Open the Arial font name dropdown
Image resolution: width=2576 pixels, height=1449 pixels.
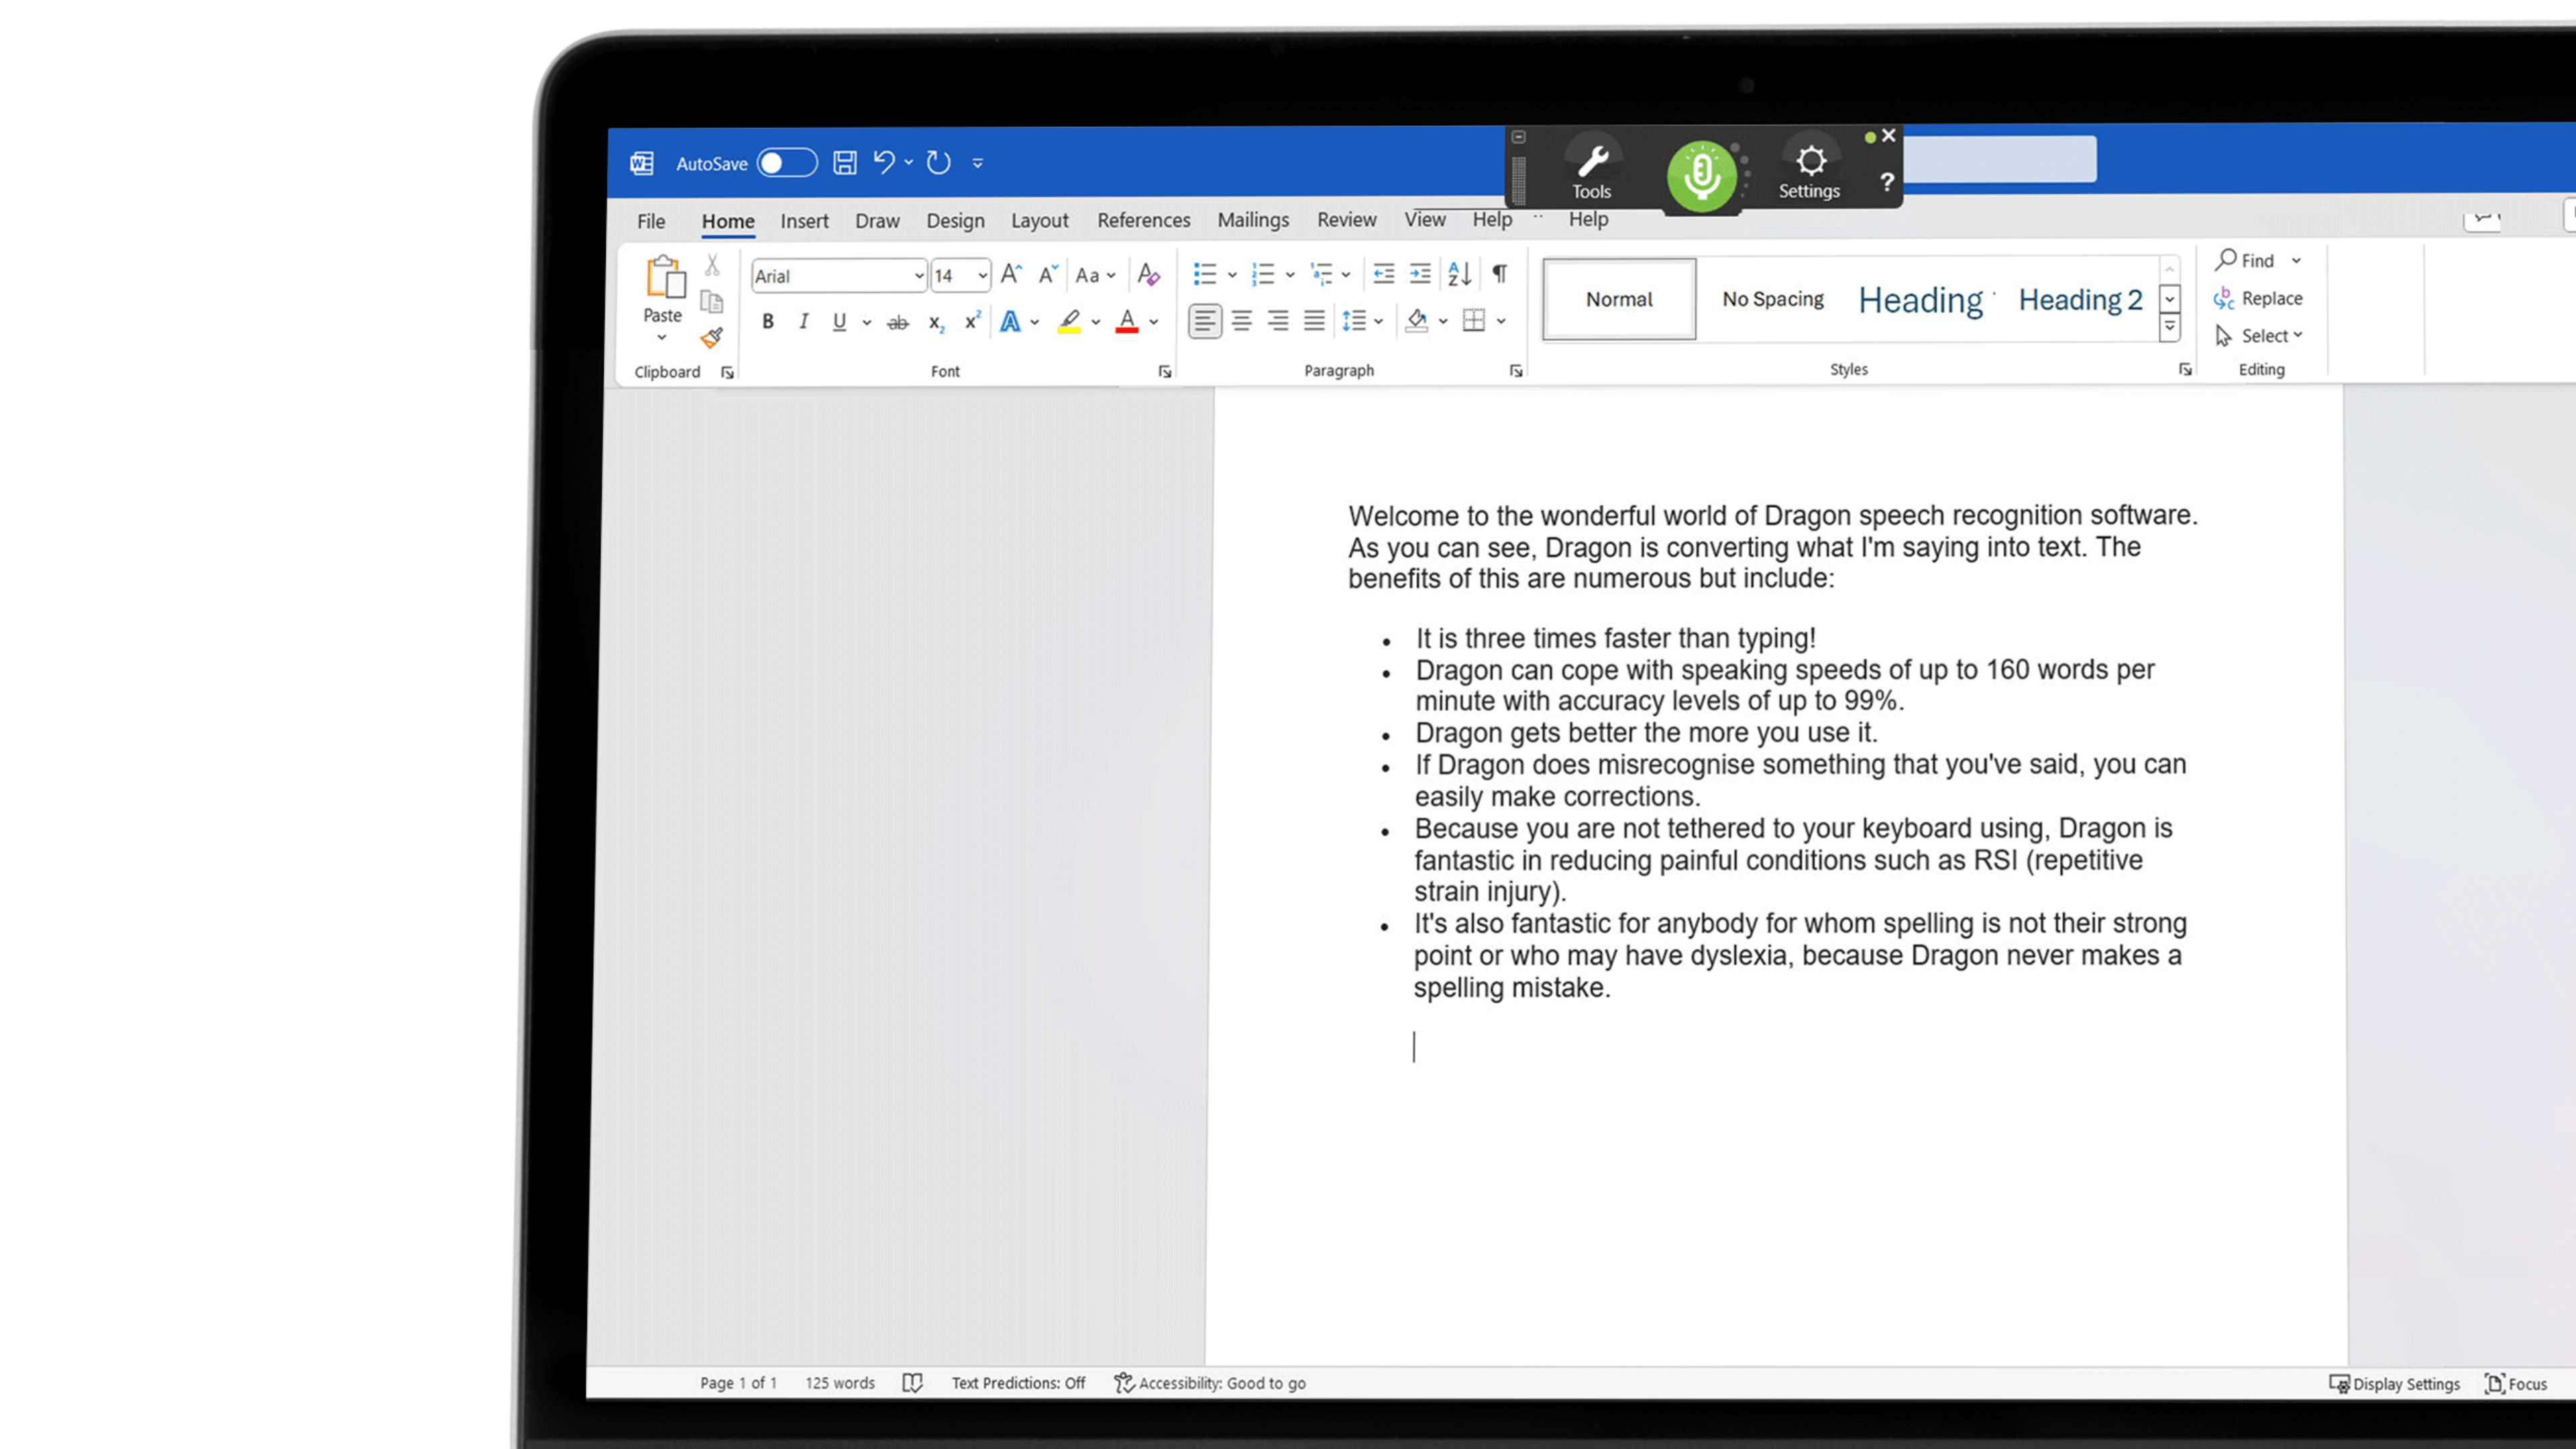tap(919, 276)
